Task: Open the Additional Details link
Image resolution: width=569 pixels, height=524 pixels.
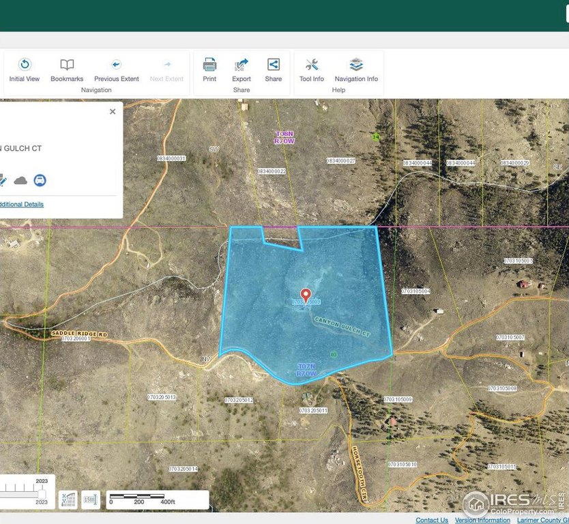Action: (22, 204)
